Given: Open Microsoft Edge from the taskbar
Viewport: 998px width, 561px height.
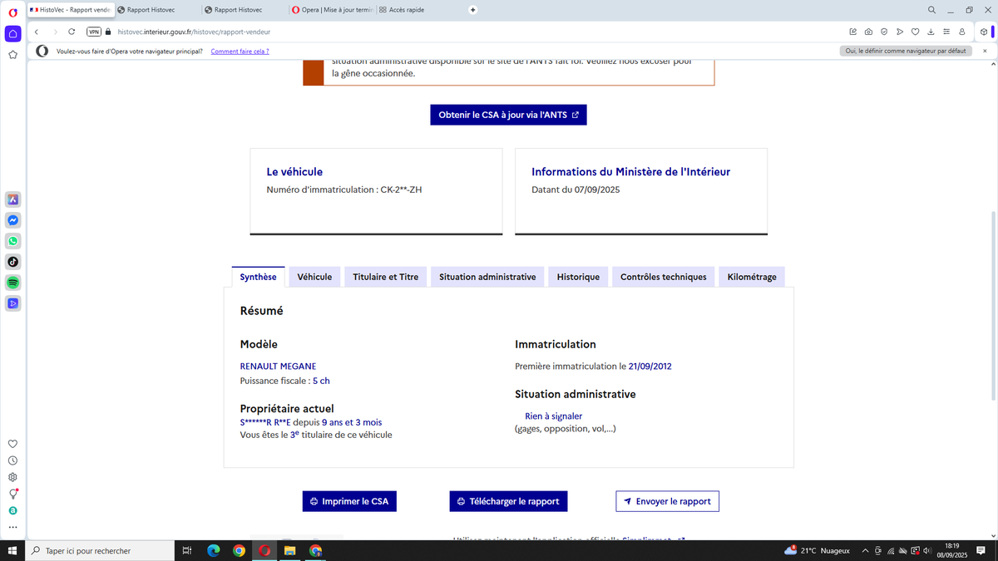Looking at the screenshot, I should coord(213,550).
